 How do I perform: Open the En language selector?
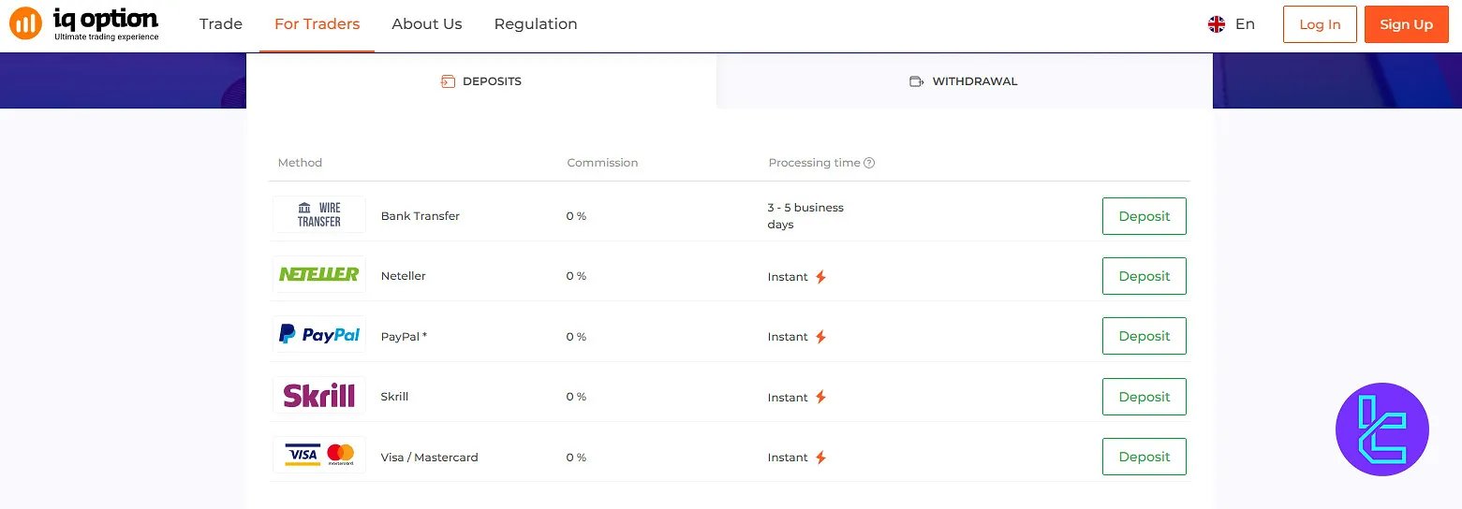point(1245,24)
